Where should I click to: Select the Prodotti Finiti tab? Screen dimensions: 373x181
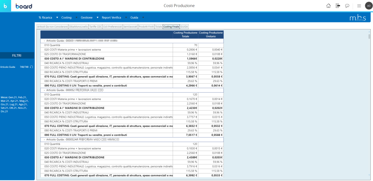(x=146, y=27)
